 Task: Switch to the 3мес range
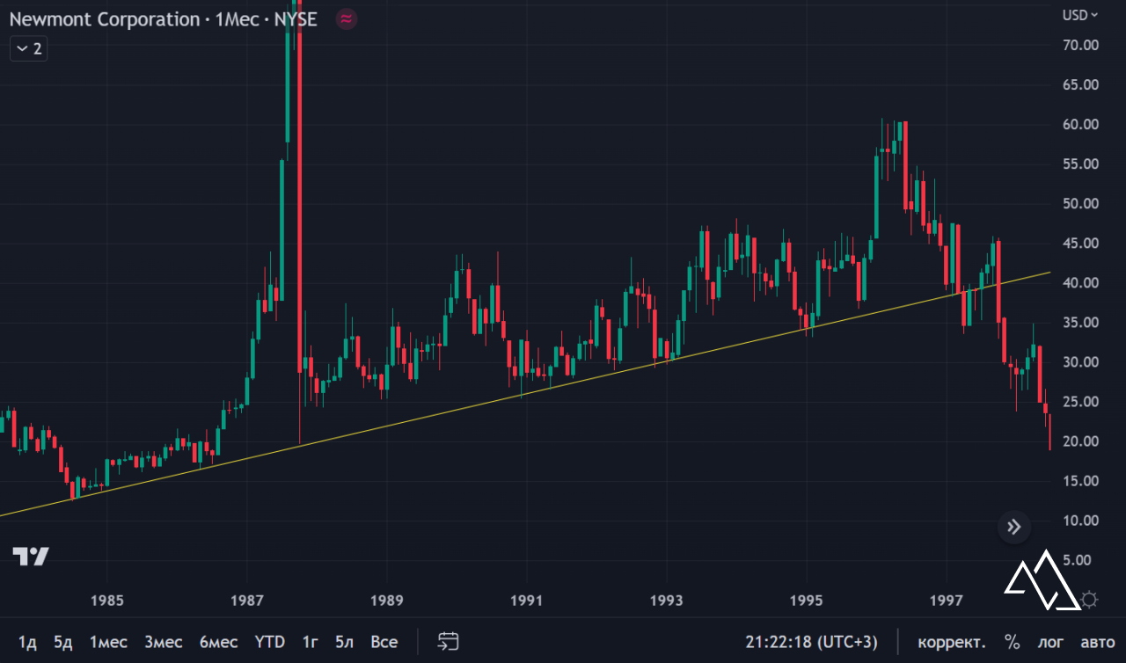165,642
